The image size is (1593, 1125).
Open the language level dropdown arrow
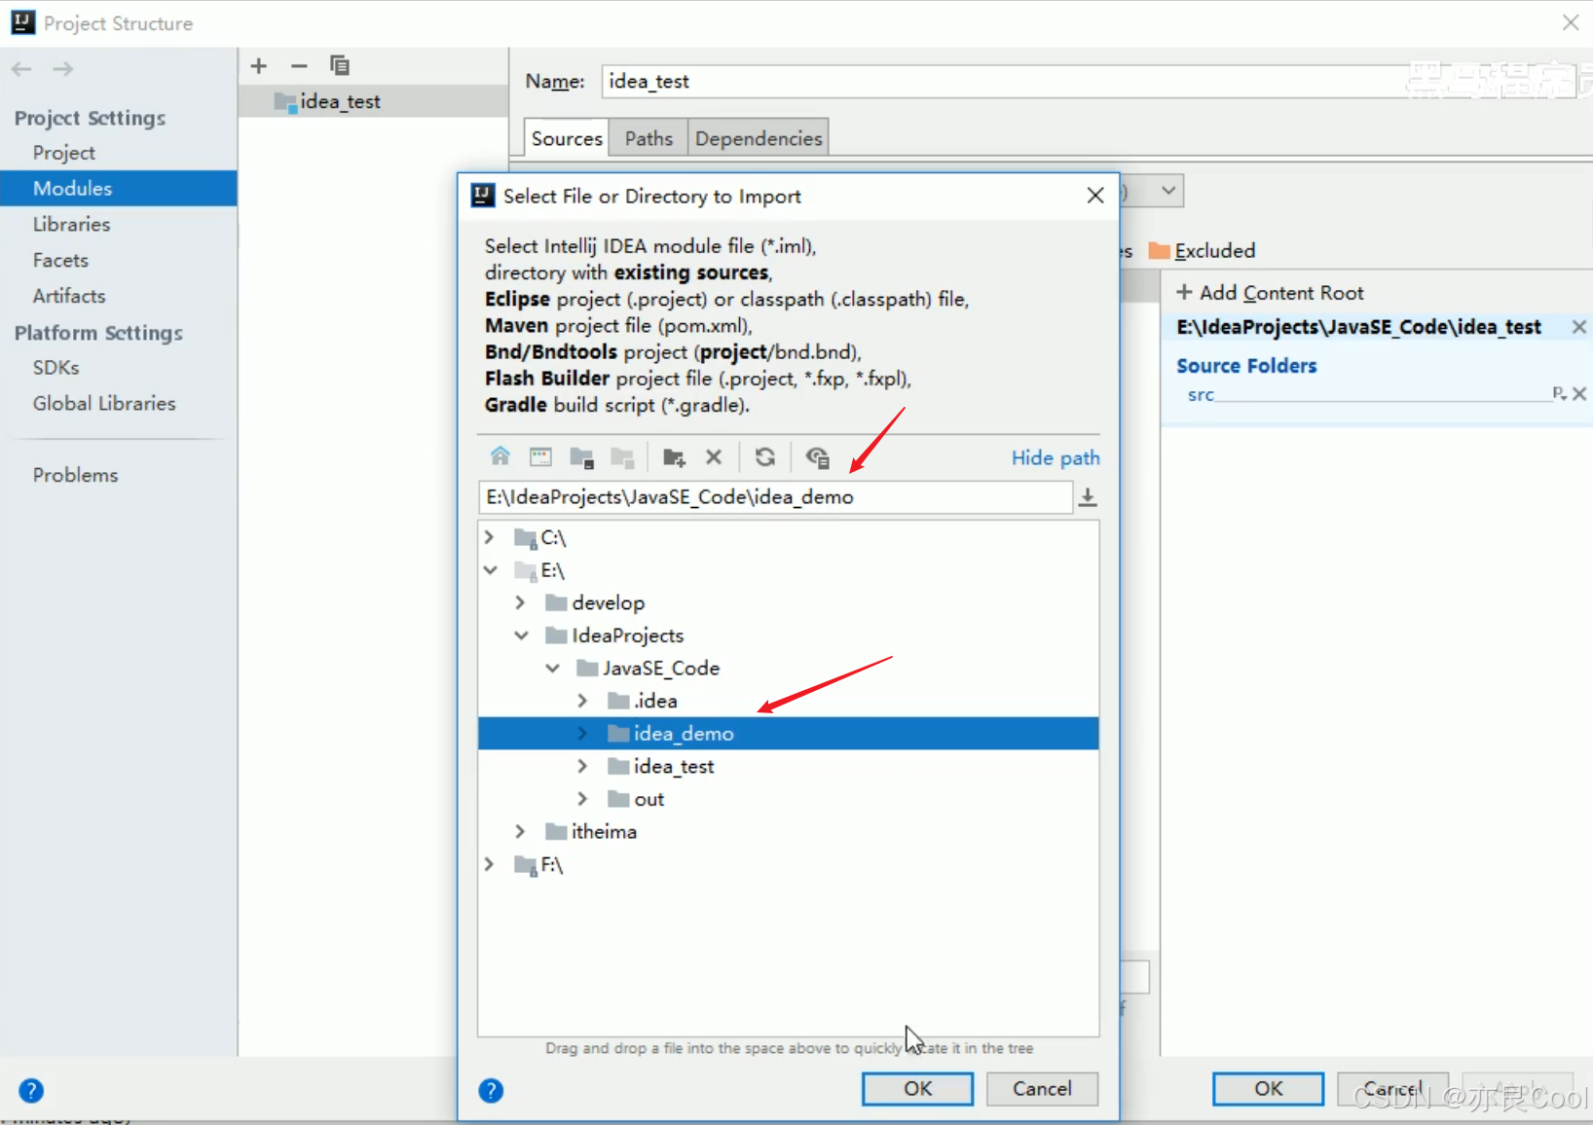click(x=1167, y=191)
